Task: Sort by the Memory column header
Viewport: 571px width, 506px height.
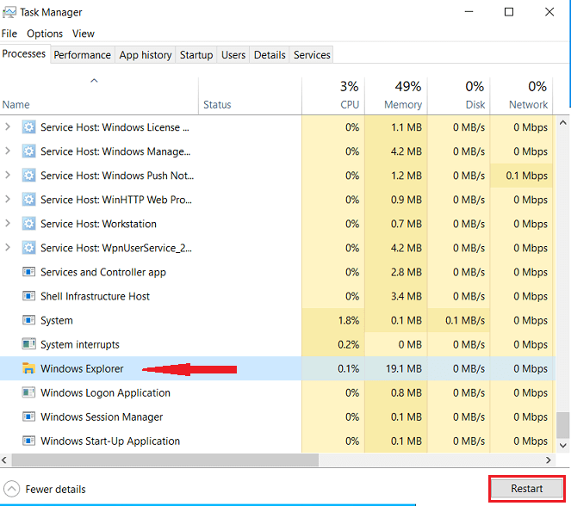Action: [x=396, y=96]
